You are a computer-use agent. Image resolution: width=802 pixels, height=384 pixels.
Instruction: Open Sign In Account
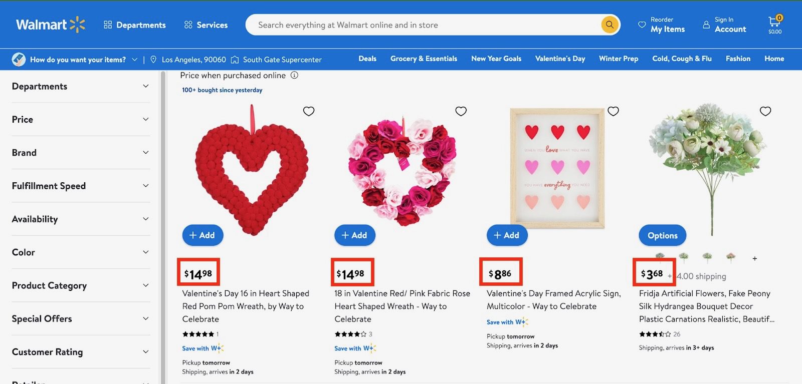click(x=724, y=25)
